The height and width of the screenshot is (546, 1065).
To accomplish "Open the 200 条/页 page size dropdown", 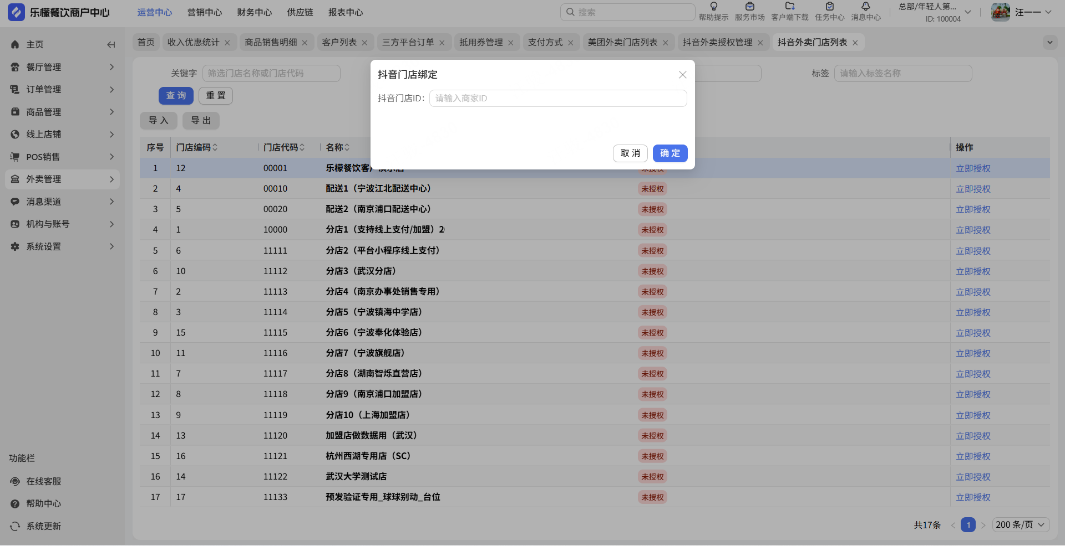I will click(x=1021, y=525).
